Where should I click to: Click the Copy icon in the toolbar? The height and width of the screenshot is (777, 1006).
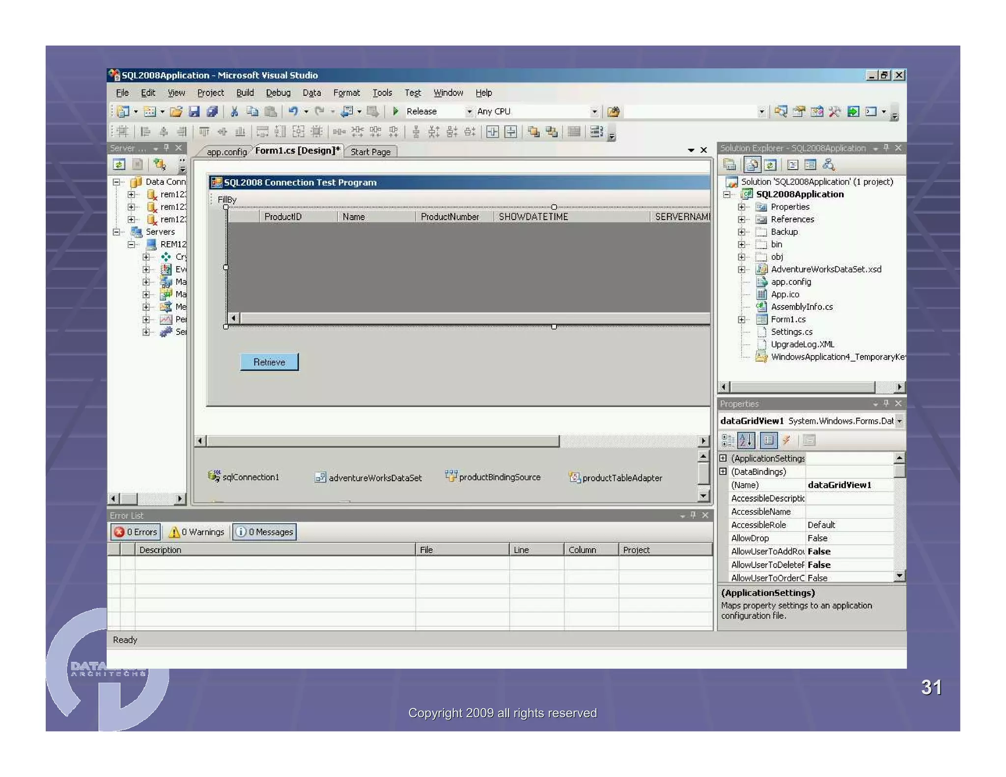point(252,111)
